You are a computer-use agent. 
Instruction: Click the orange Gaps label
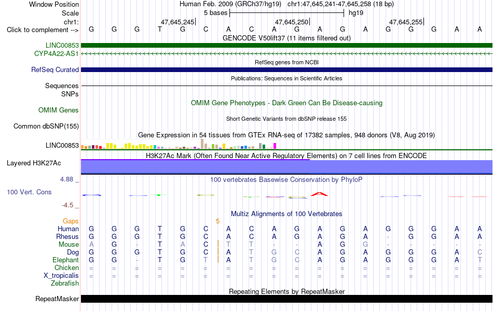(71, 221)
